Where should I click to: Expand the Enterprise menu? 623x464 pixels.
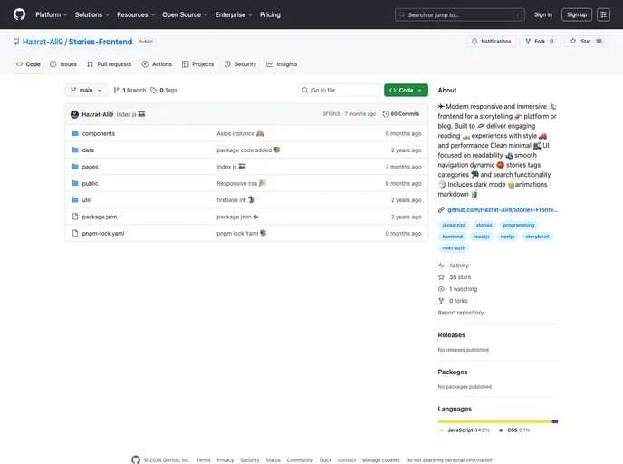[234, 14]
